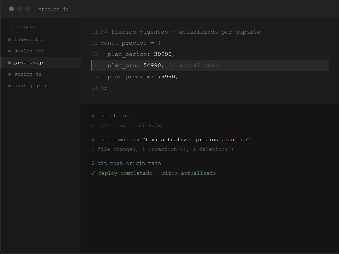This screenshot has width=339, height=254.
Task: Place cursor on plan_pro value 54990
Action: (x=152, y=65)
